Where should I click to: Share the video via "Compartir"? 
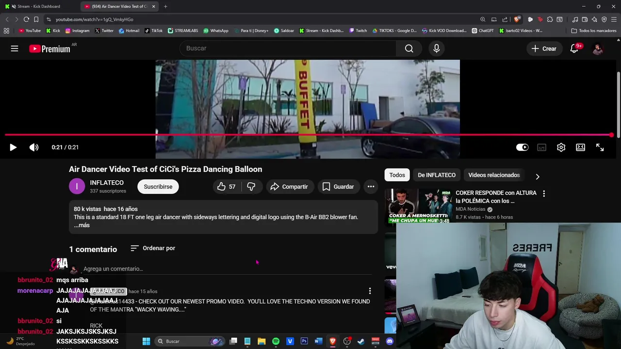pos(289,187)
